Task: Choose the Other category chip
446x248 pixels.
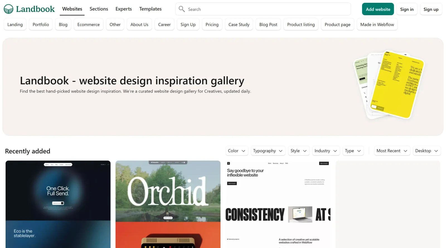Action: [x=115, y=25]
